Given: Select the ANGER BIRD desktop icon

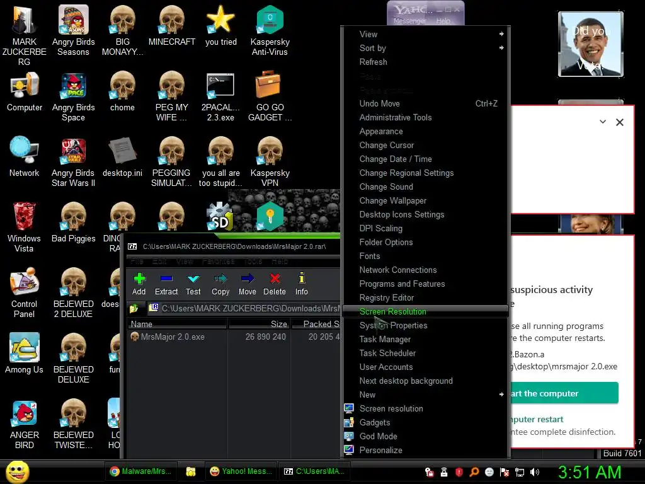Looking at the screenshot, I should pyautogui.click(x=25, y=424).
